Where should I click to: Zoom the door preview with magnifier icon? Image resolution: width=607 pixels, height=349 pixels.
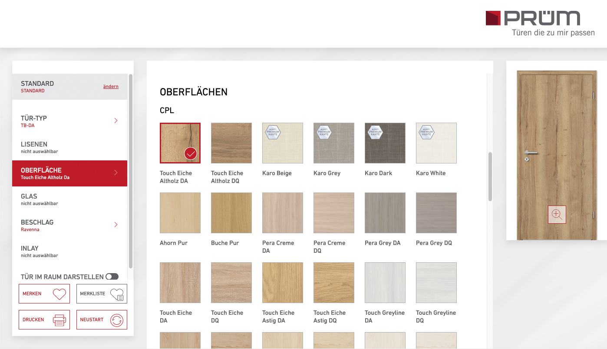[557, 214]
